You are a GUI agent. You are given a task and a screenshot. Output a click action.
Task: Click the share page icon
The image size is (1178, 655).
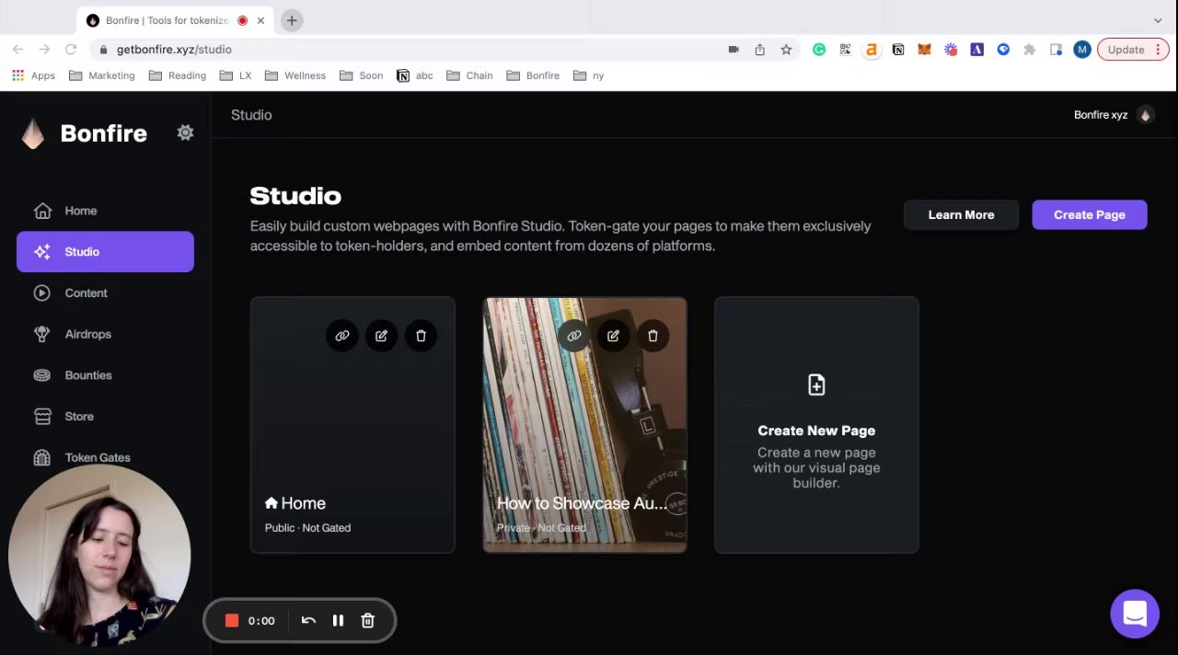tap(759, 50)
